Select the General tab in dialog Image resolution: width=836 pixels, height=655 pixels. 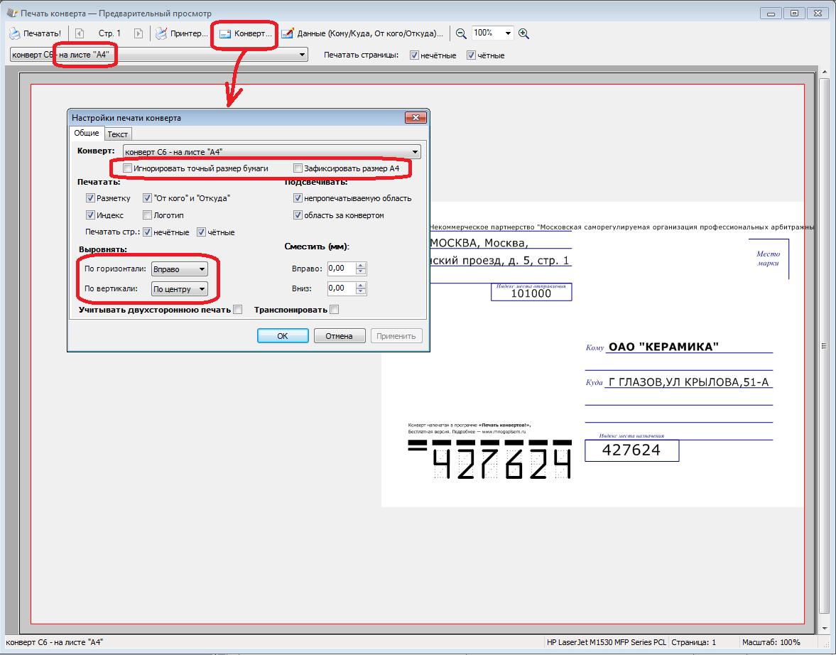87,133
